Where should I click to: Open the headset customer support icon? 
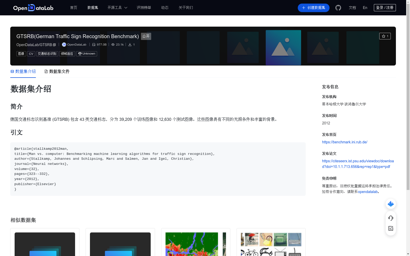click(391, 218)
